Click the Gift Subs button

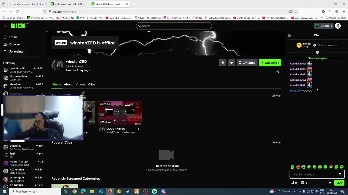[247, 63]
